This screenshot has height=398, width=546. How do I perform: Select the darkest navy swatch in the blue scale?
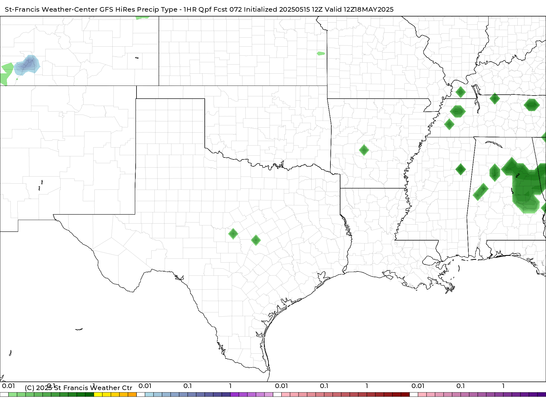(226, 395)
